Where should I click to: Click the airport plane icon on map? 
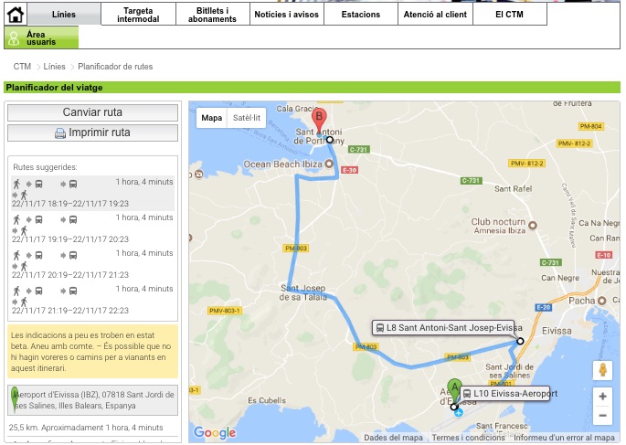click(459, 412)
